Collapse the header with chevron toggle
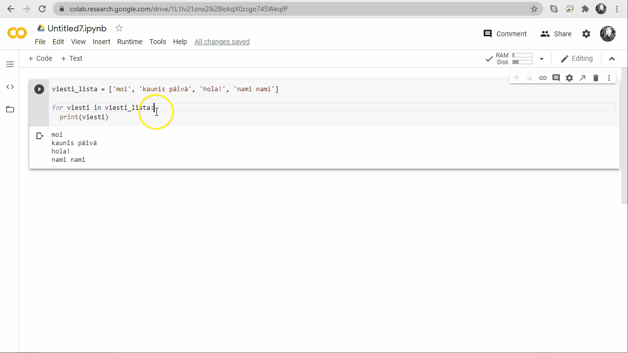 [612, 59]
